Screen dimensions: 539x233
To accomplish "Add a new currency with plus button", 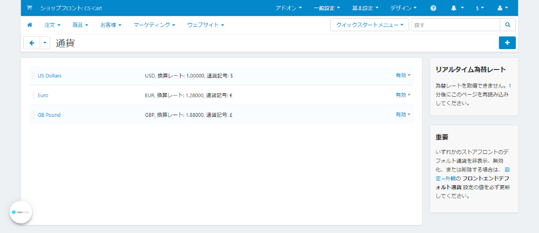I will tap(507, 43).
